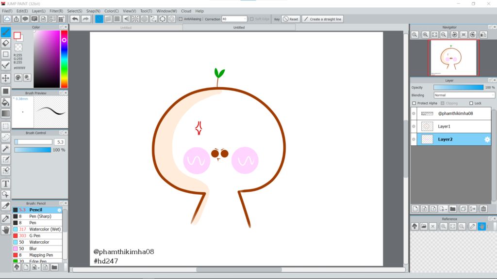497x279 pixels.
Task: Select the Move tool
Action: [6, 78]
